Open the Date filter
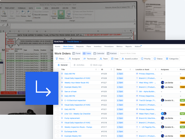The image size is (185, 139). 115,59
